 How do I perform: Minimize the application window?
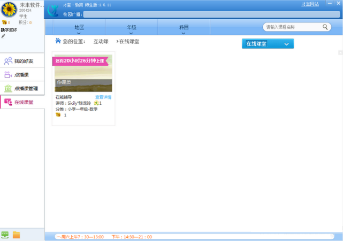330,3
